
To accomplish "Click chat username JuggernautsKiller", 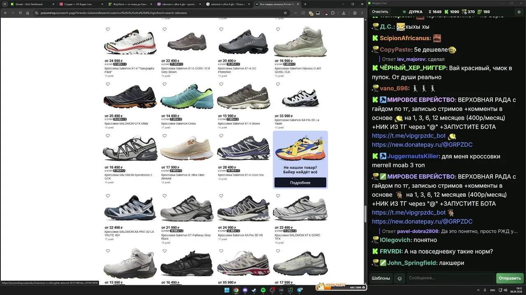I will [413, 156].
